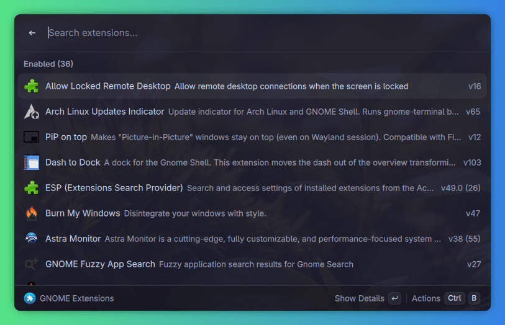Open the Actions menu
Image resolution: width=505 pixels, height=325 pixels.
coord(425,298)
